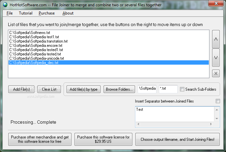Viewport: 226px width, 152px height.
Task: Select C:\Softpedia\Softpedia test1.txt in the list
Action: (109, 37)
